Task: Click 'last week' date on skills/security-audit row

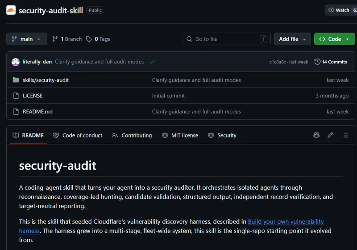Action: click(338, 80)
